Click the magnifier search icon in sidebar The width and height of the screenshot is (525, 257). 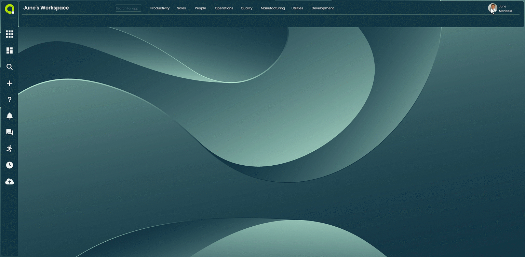tap(10, 67)
